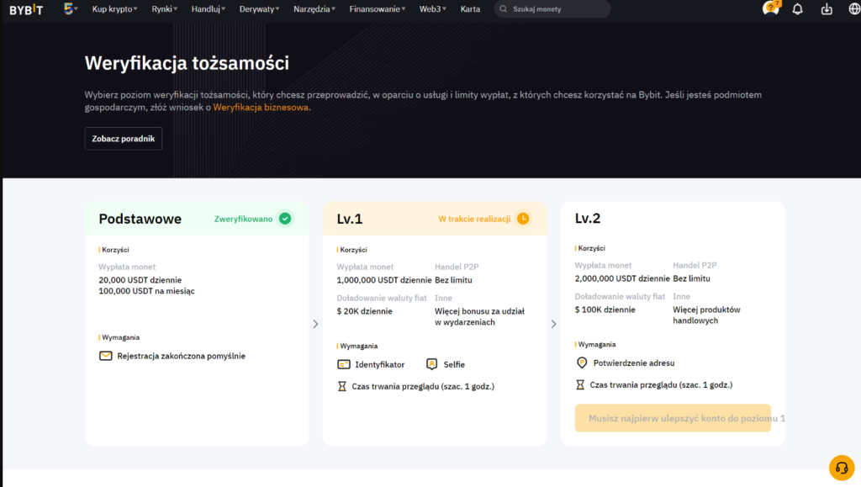The width and height of the screenshot is (861, 487).
Task: Expand the Kup krypto dropdown
Action: pos(116,9)
